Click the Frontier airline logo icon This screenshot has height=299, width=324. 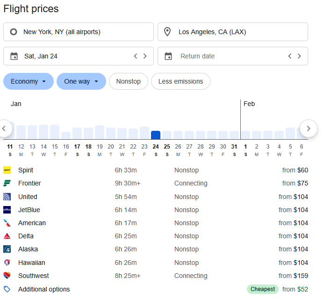(x=7, y=184)
